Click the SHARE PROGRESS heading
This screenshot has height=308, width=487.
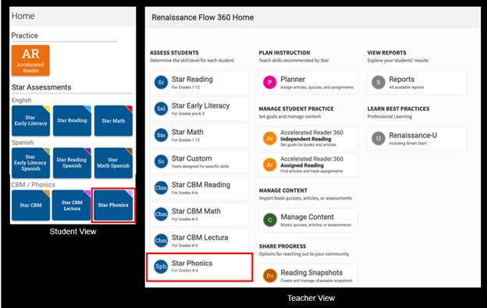(283, 246)
